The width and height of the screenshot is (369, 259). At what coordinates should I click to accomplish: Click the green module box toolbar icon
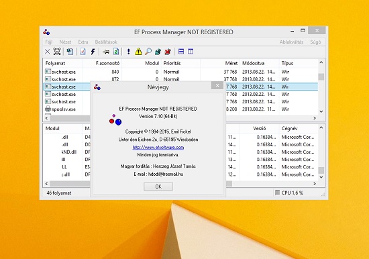158,51
